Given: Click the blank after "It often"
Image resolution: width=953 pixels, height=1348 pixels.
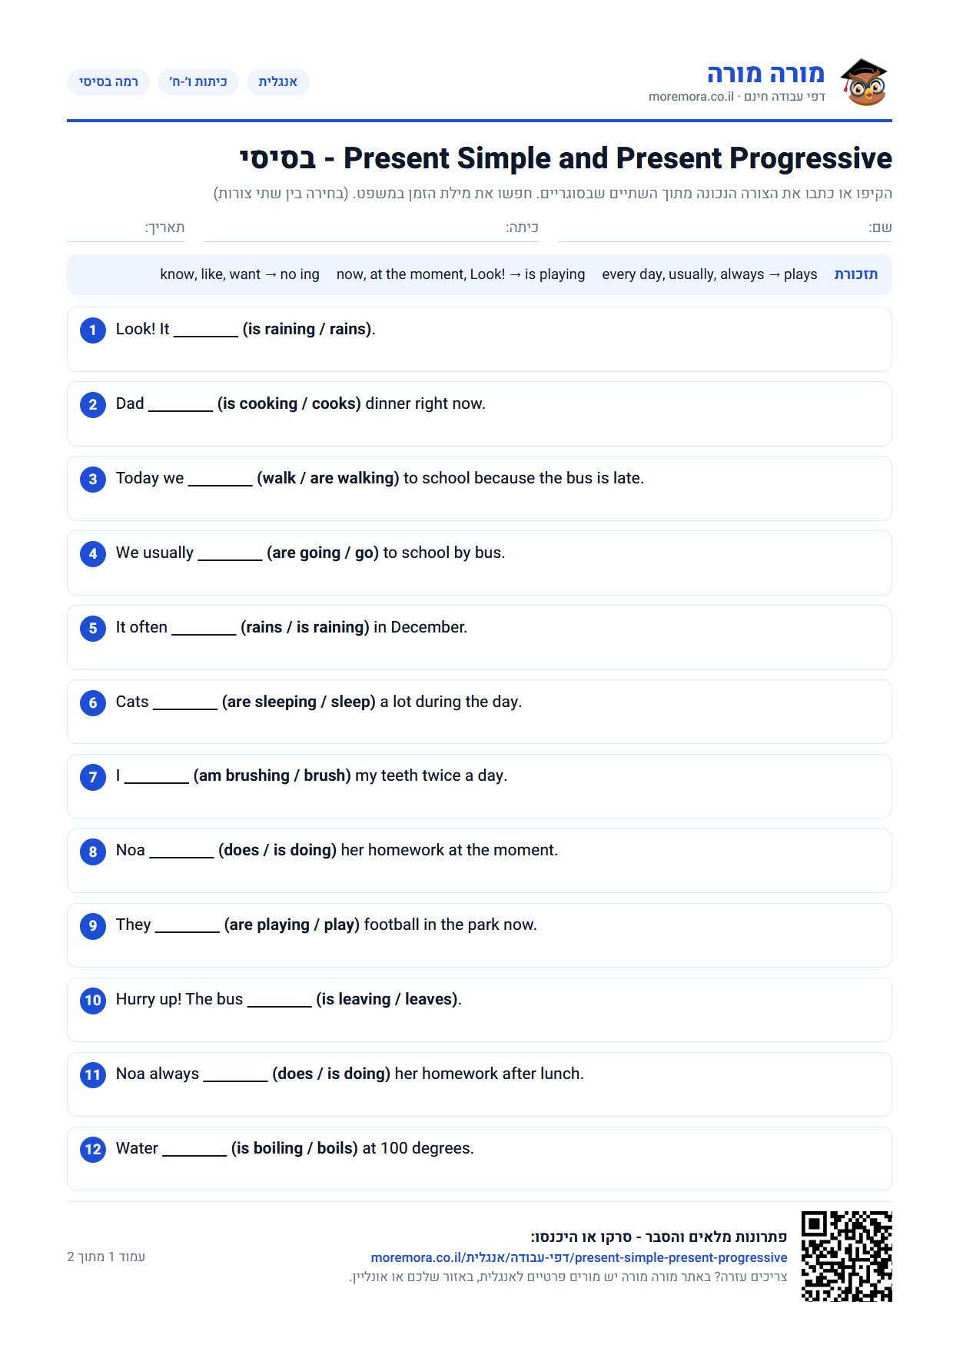Looking at the screenshot, I should point(204,629).
